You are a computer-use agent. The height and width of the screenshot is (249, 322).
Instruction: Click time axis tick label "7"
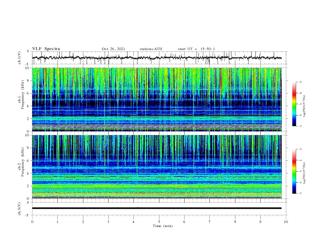pos(210,222)
